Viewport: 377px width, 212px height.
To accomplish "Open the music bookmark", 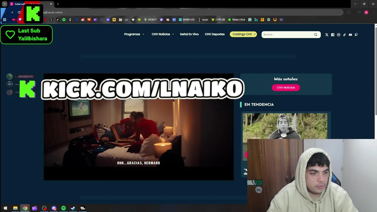I will point(203,20).
